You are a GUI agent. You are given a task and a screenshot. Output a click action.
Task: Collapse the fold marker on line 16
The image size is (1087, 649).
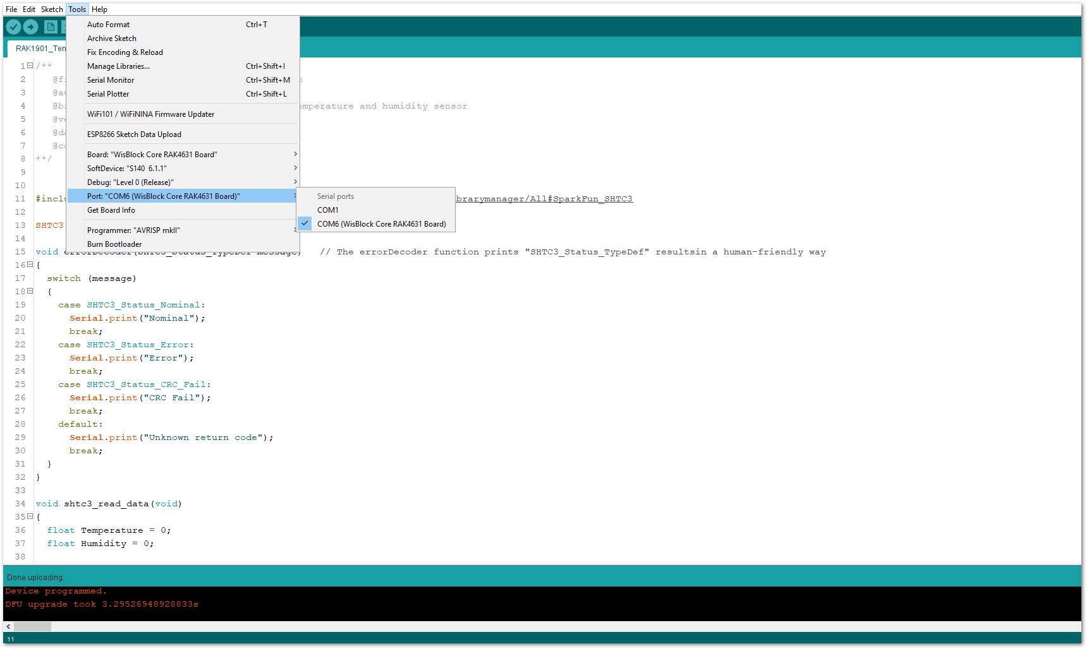pos(30,265)
